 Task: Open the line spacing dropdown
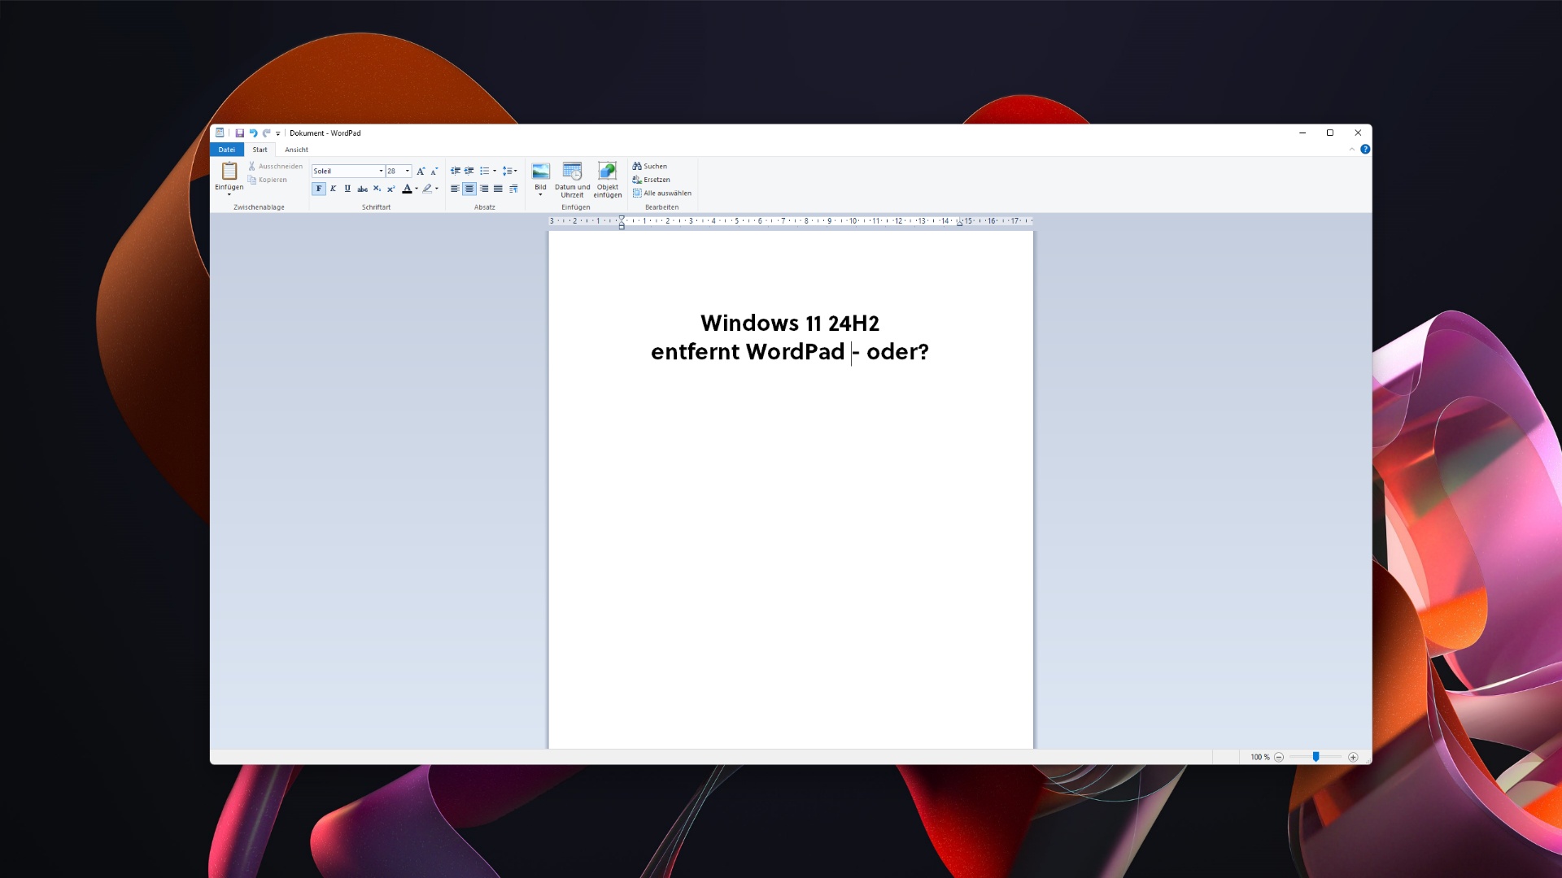509,171
